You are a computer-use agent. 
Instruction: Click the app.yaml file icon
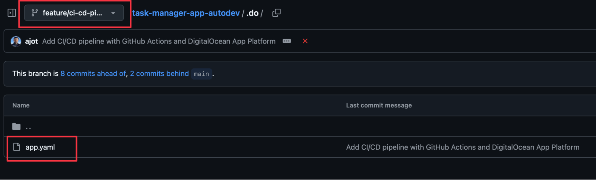(x=17, y=147)
